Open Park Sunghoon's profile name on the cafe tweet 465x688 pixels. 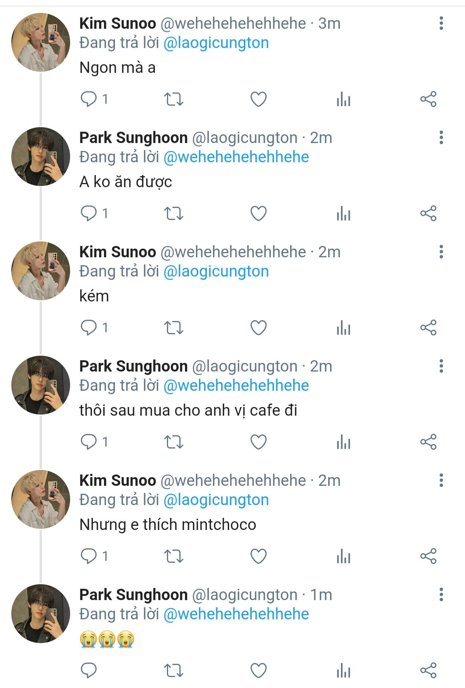tap(133, 366)
